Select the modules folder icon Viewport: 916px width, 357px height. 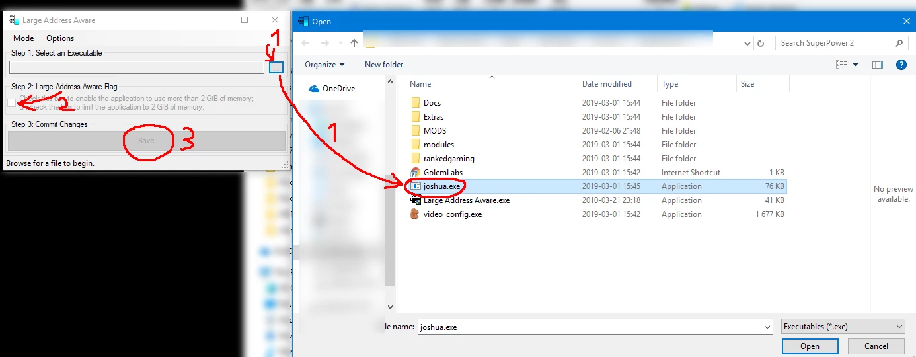[x=416, y=145]
